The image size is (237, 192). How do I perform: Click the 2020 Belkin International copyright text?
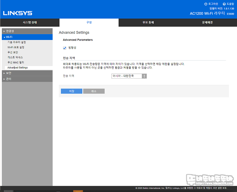pyautogui.click(x=181, y=188)
